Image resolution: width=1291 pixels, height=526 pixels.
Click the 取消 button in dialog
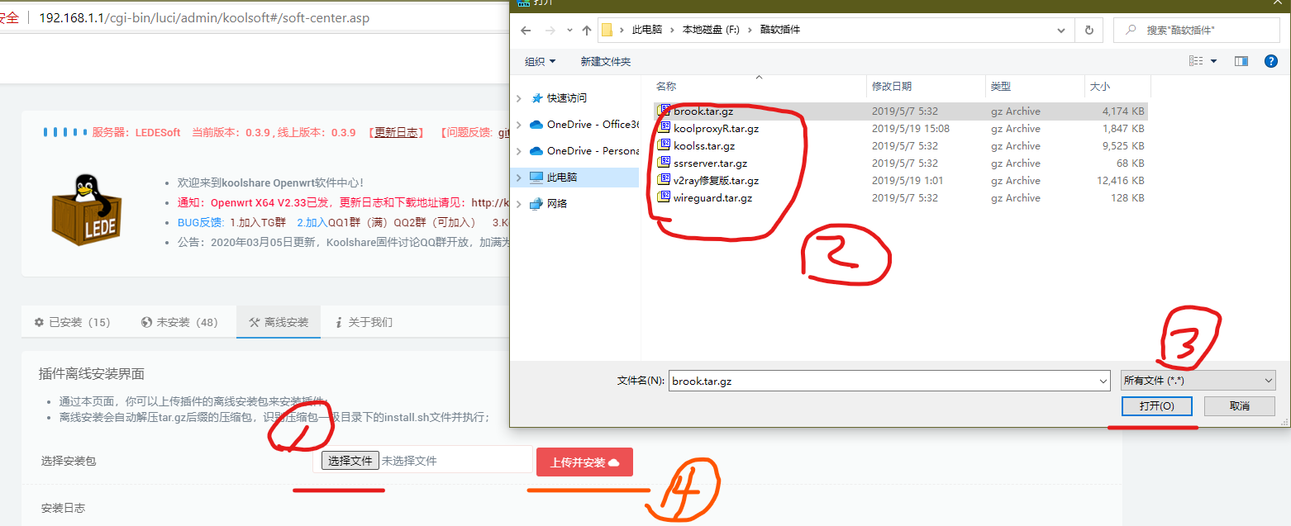(1239, 406)
